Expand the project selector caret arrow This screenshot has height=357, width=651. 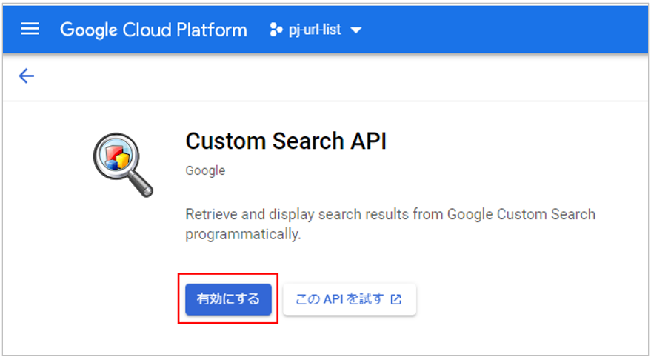click(x=356, y=30)
